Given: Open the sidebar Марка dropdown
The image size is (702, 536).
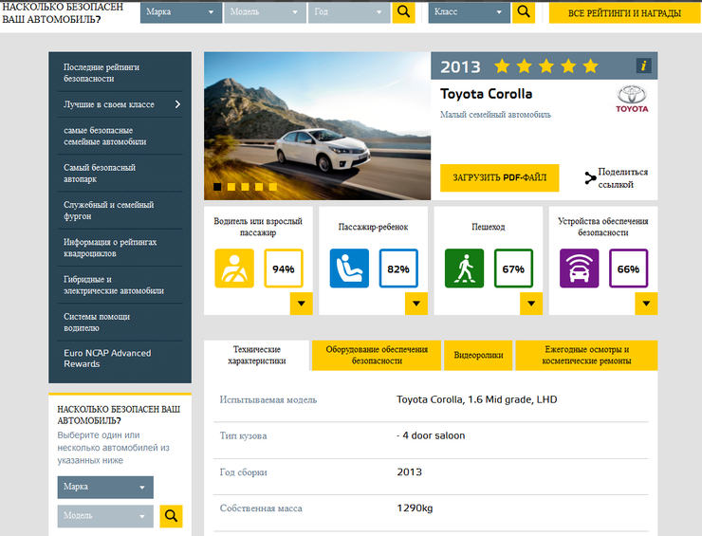Looking at the screenshot, I should point(105,488).
